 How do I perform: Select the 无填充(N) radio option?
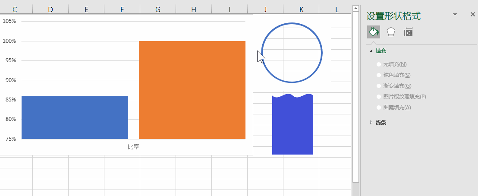pyautogui.click(x=379, y=64)
